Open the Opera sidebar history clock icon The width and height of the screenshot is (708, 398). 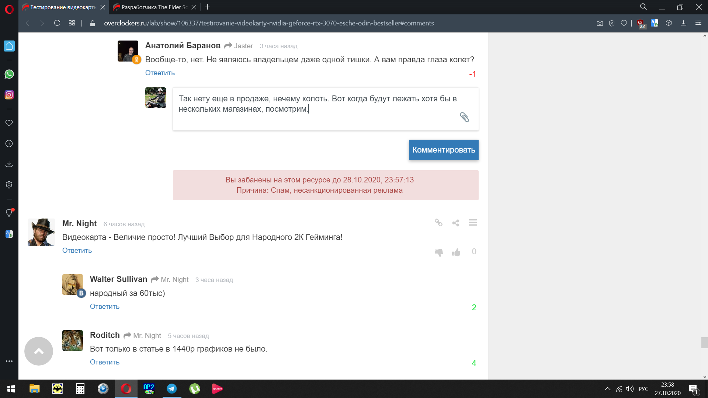tap(9, 144)
